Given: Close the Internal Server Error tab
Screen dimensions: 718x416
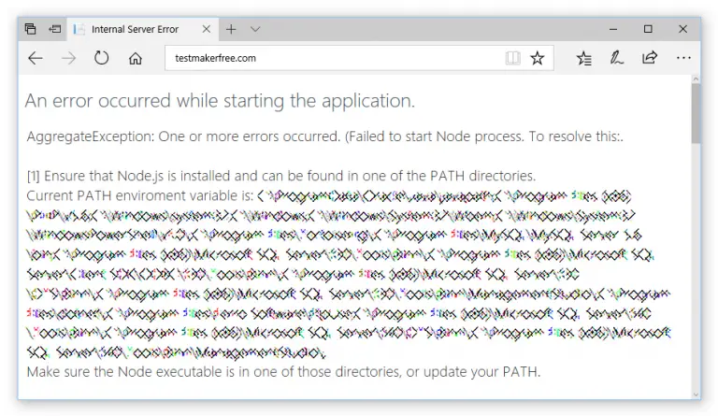Looking at the screenshot, I should click(x=207, y=29).
